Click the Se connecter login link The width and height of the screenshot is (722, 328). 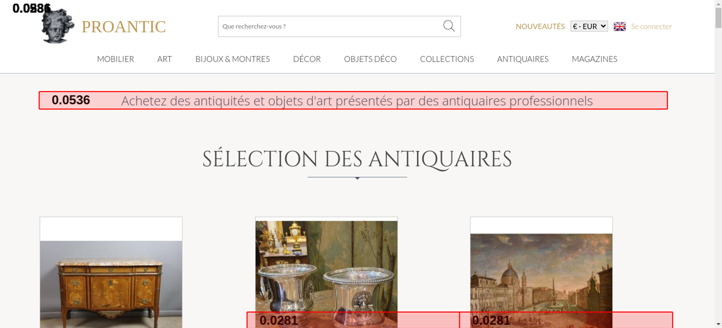click(x=651, y=26)
